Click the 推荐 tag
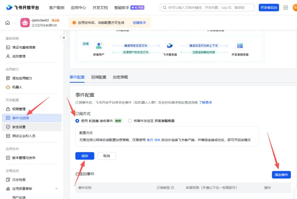Viewport: 297px width, 199px height. point(118,121)
